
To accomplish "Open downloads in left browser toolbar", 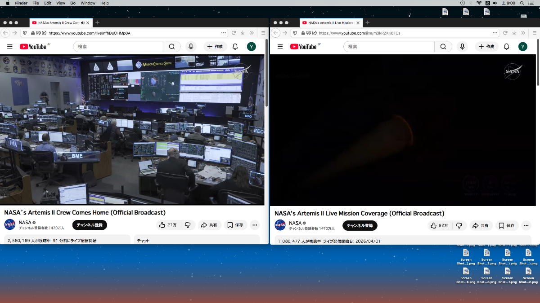I will [243, 33].
